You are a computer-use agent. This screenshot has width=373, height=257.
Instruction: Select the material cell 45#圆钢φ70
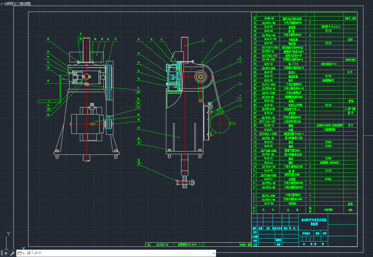pos(329,80)
